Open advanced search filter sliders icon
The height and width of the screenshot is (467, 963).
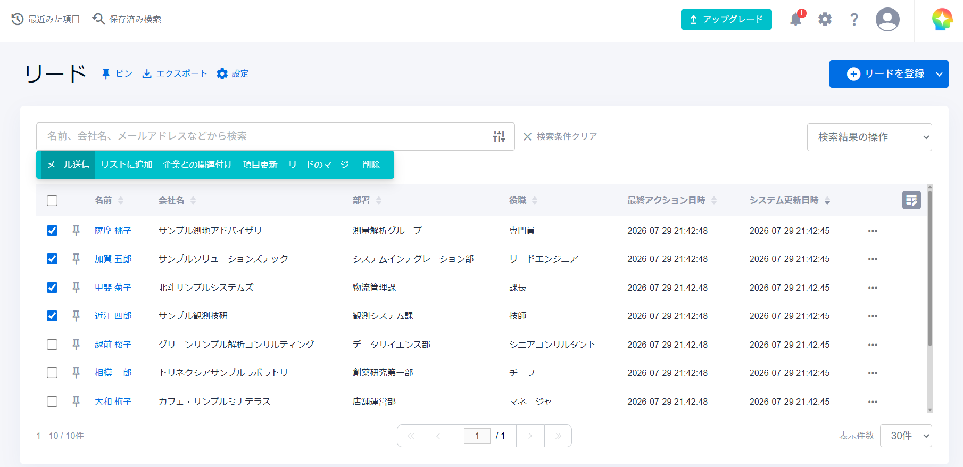[499, 136]
